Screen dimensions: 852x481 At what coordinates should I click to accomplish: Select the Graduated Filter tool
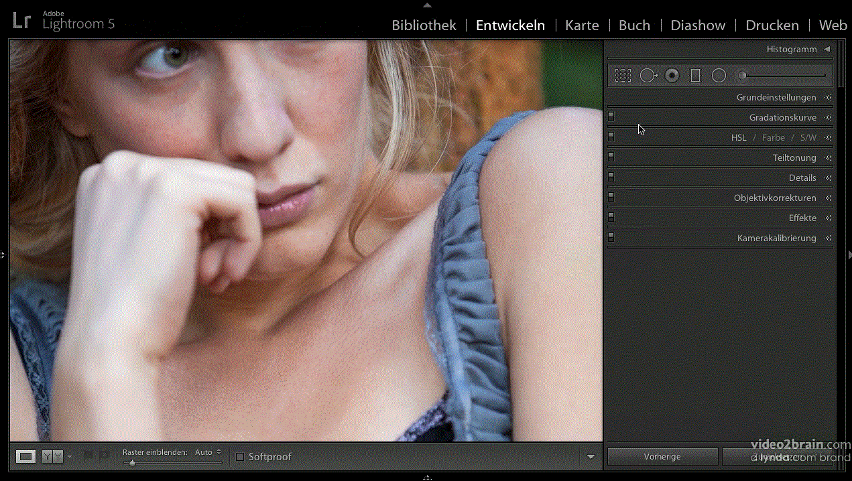pos(695,76)
